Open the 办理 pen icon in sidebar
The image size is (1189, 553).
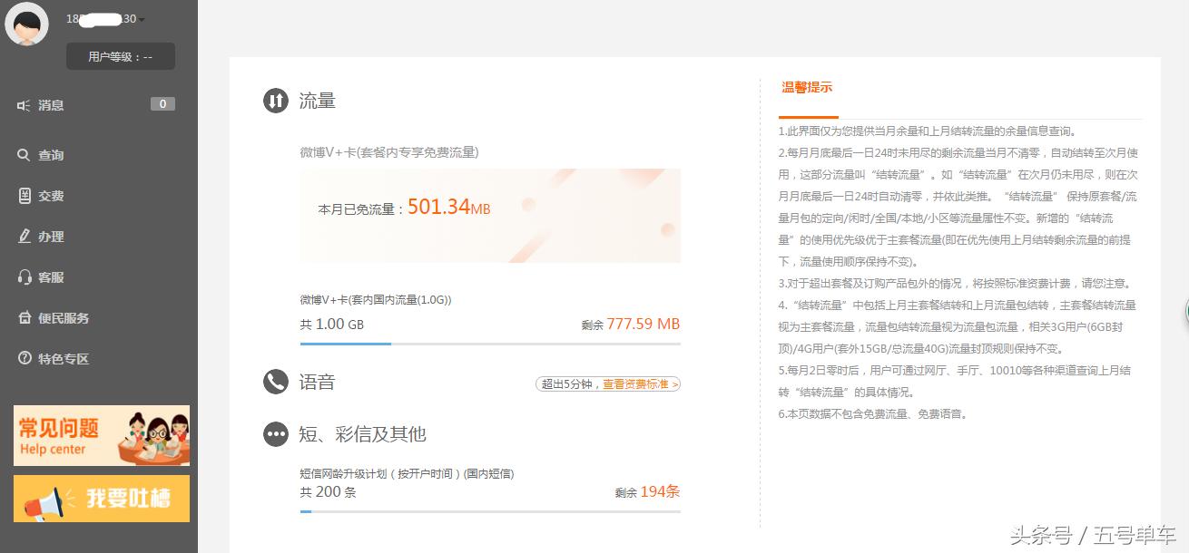coord(24,237)
